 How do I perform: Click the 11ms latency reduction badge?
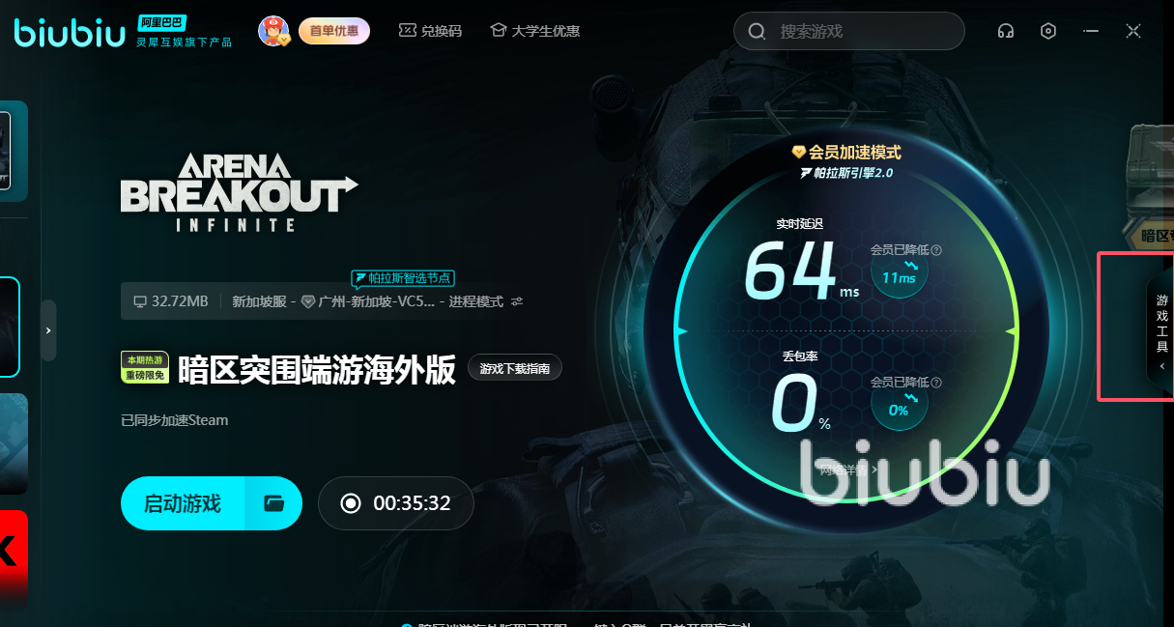899,274
